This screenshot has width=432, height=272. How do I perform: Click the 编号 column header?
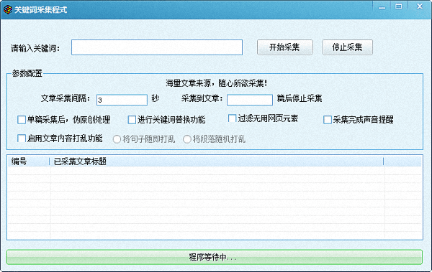(29, 161)
